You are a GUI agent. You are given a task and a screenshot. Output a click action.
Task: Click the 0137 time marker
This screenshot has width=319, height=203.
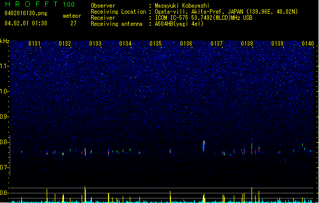point(217,44)
